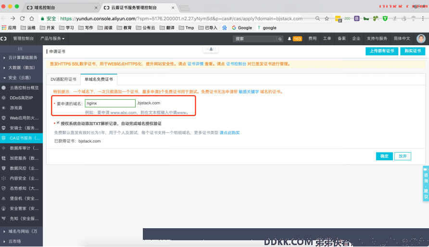Open 态势感知 sidebar item

point(21,188)
